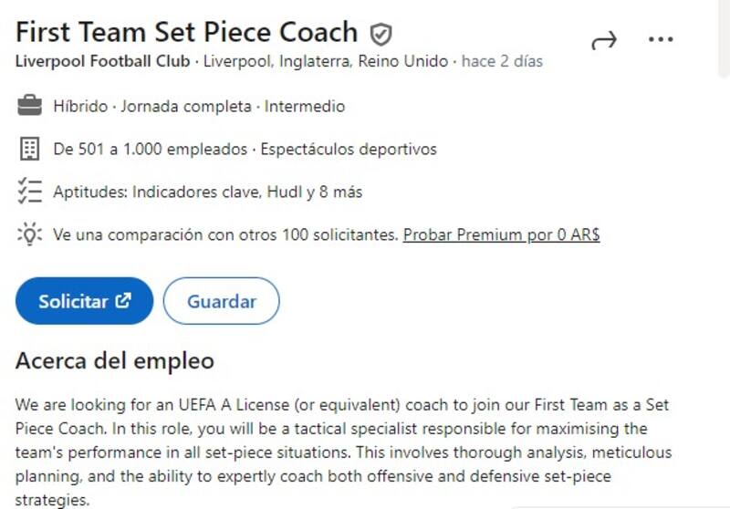
Task: Click the verified shield badge icon
Action: pyautogui.click(x=381, y=35)
